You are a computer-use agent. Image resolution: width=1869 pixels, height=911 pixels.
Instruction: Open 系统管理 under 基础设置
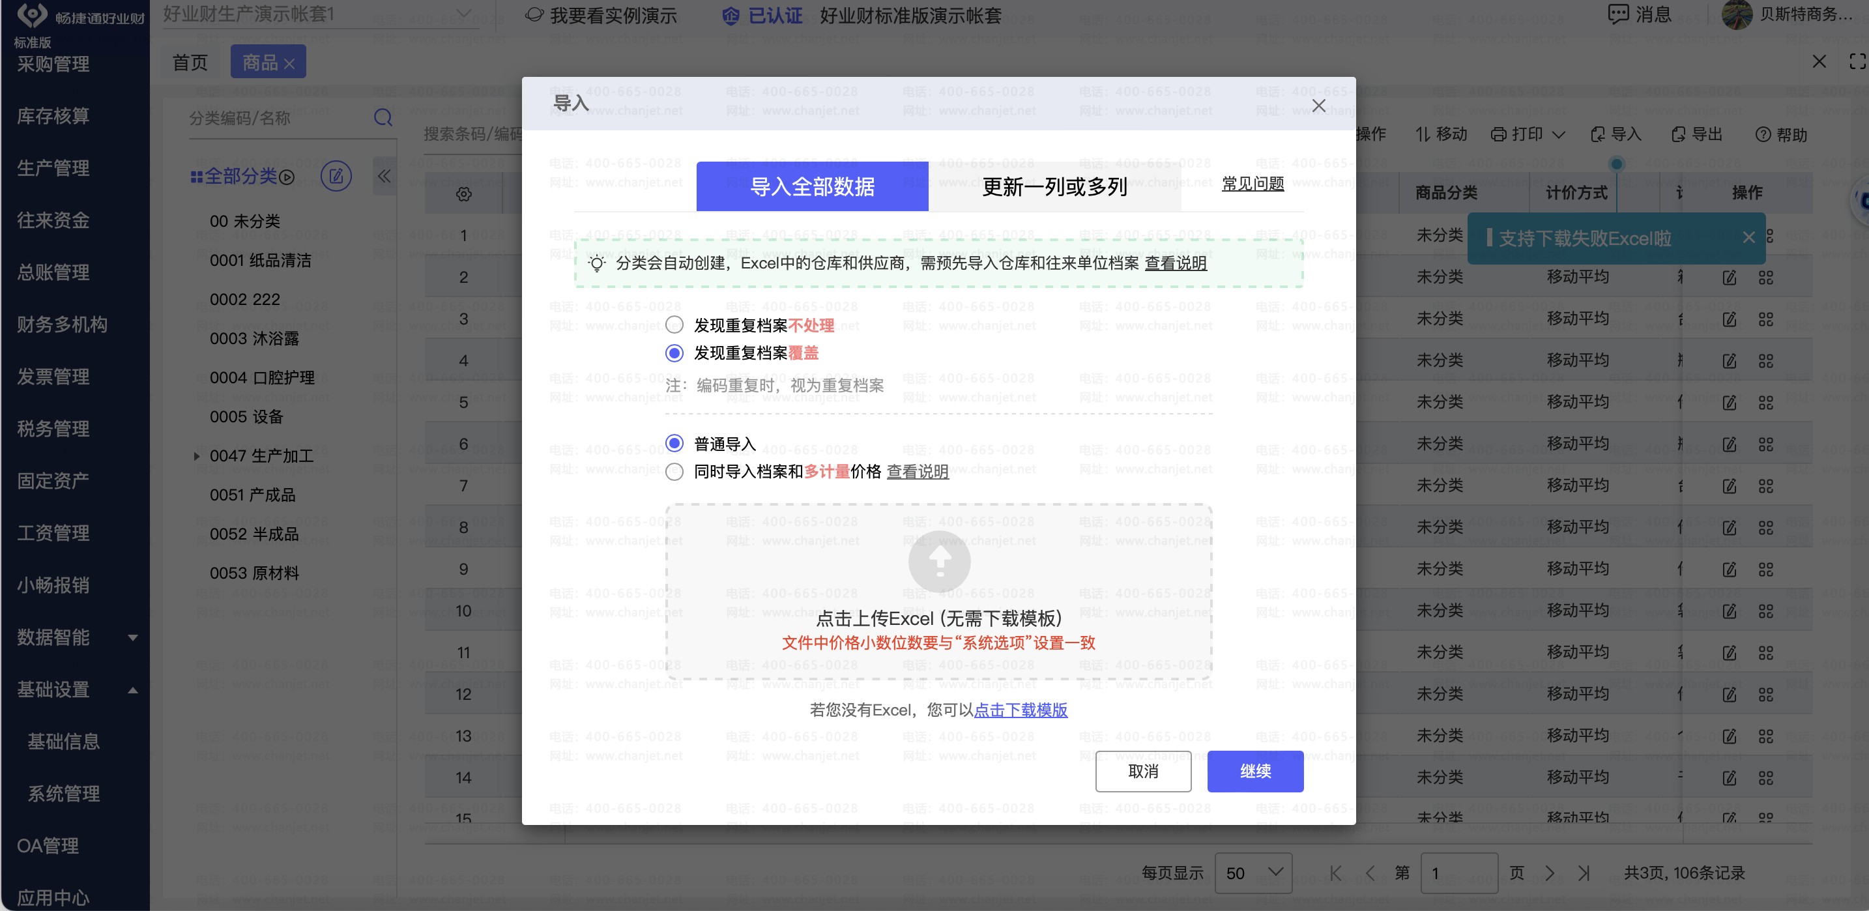coord(64,794)
